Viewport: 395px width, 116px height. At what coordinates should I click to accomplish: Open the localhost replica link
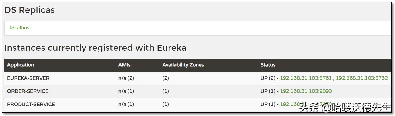coord(21,28)
